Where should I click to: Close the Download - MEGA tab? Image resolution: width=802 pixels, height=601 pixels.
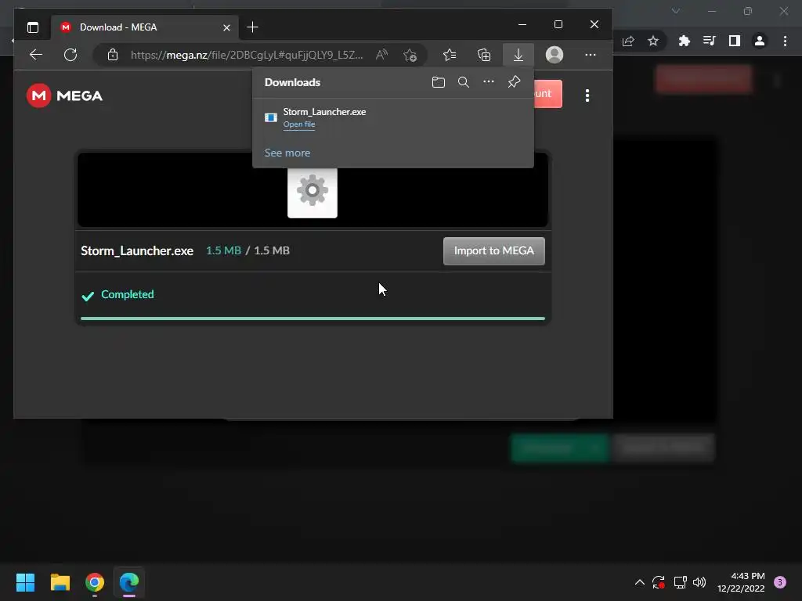pyautogui.click(x=226, y=27)
